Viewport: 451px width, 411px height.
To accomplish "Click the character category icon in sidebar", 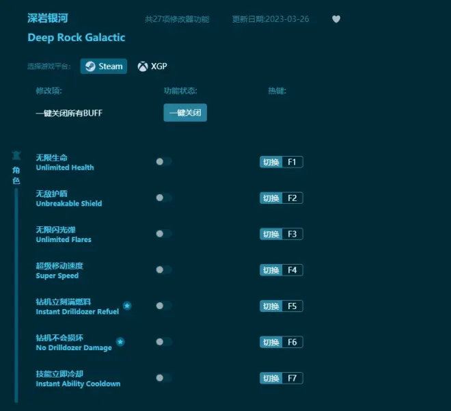I will (16, 156).
